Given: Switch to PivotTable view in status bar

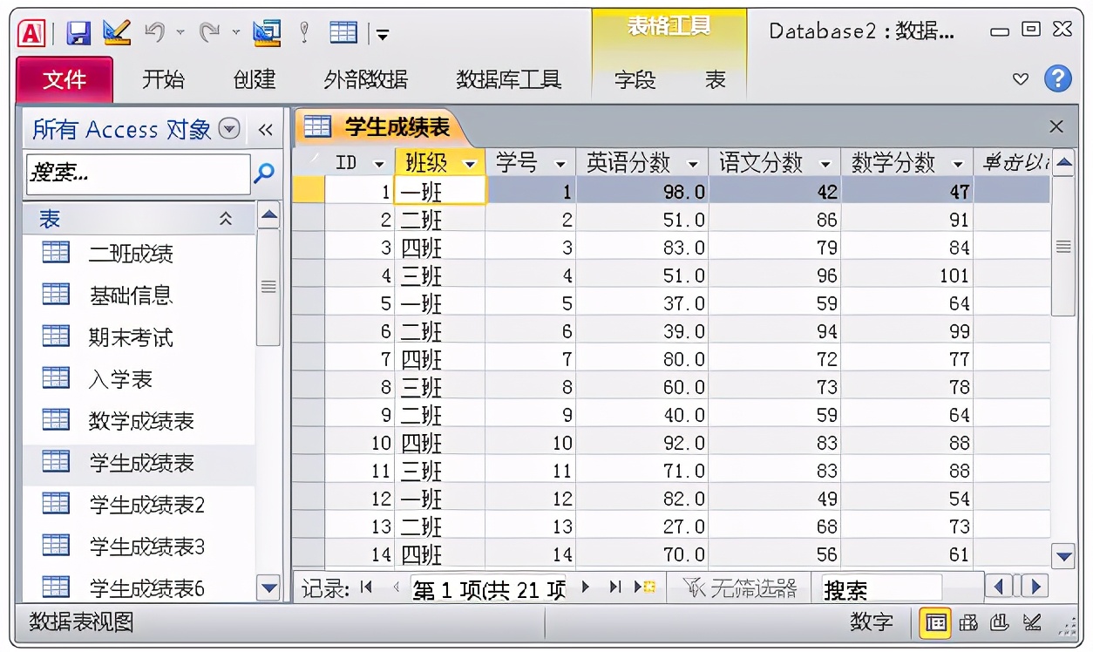Looking at the screenshot, I should click(x=968, y=622).
